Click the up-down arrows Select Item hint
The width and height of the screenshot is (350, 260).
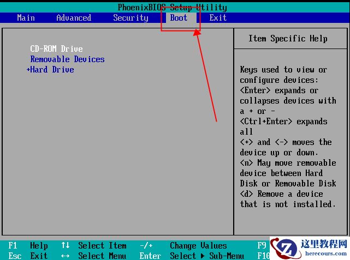[x=94, y=246]
